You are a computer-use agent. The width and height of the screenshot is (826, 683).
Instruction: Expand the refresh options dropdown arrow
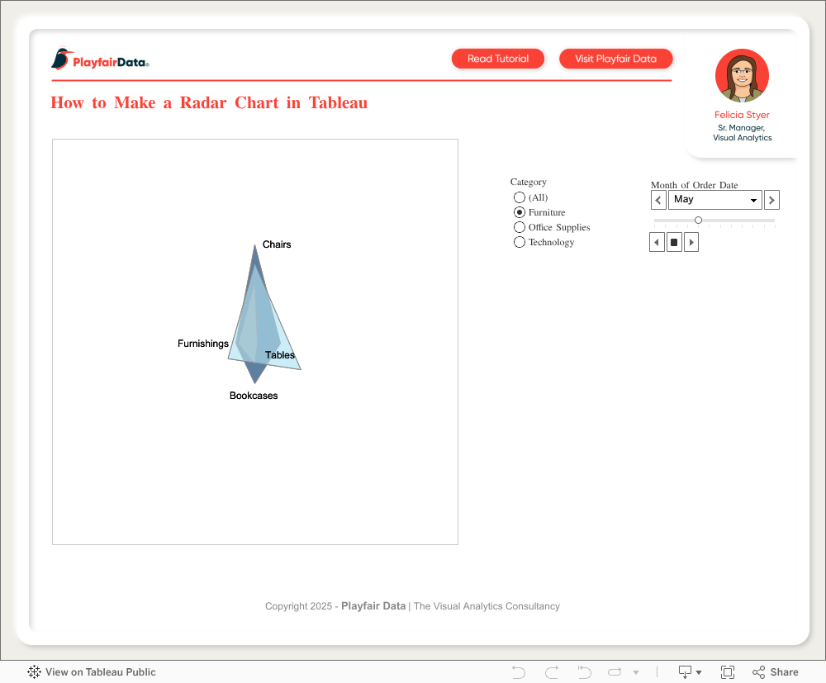pyautogui.click(x=636, y=672)
